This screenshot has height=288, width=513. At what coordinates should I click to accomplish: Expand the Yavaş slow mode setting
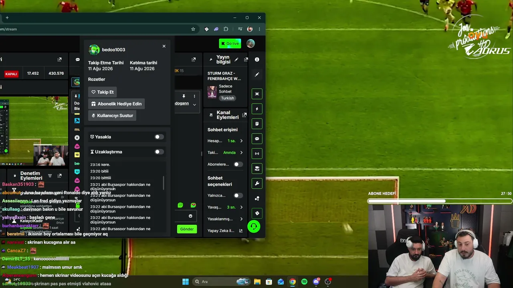241,207
